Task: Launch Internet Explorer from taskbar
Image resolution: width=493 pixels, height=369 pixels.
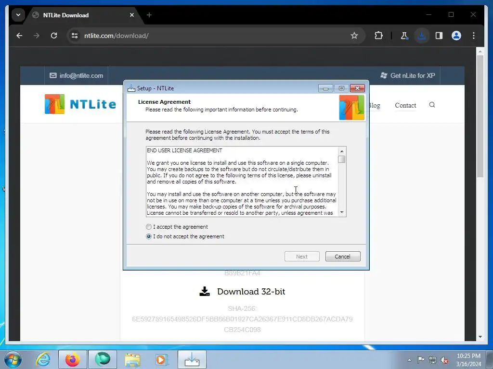Action: click(43, 359)
